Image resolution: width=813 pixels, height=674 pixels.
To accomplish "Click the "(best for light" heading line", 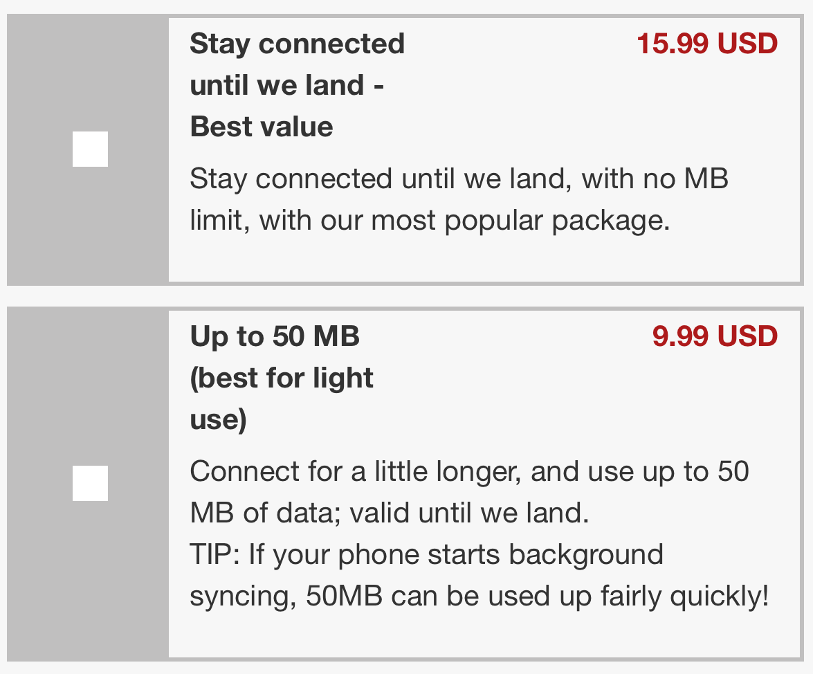I will click(x=282, y=378).
